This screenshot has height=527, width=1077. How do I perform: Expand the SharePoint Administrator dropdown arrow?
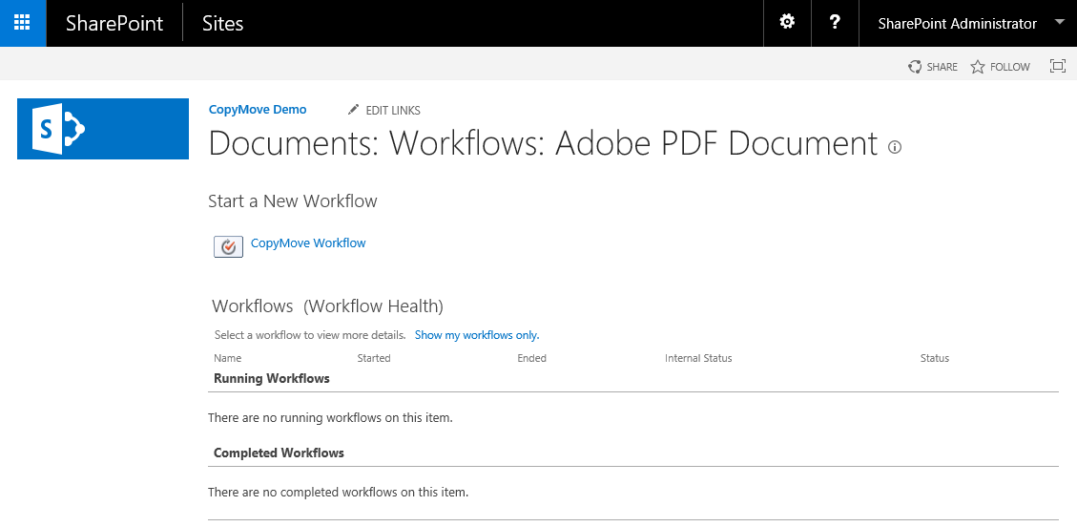1059,23
